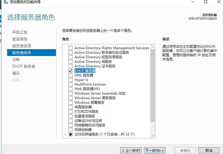The image size is (223, 154).
Task: Click the wizard icon in title bar
Action: (6, 2)
